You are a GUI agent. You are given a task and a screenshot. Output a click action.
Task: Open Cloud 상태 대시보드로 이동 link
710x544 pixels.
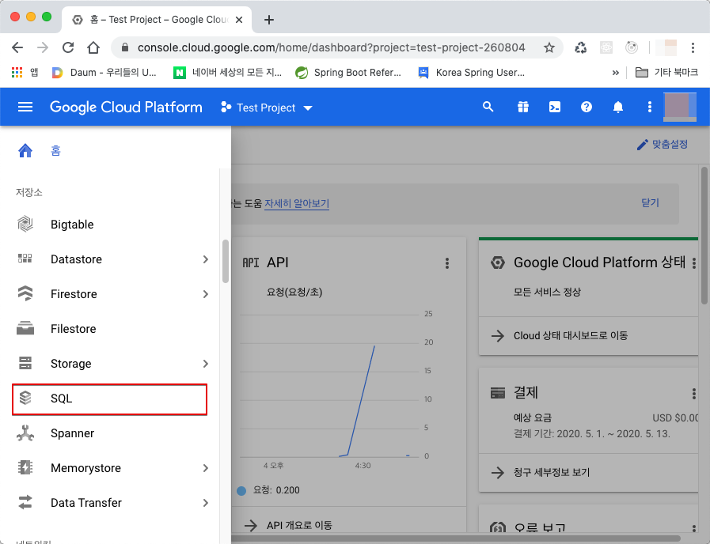[x=571, y=335]
